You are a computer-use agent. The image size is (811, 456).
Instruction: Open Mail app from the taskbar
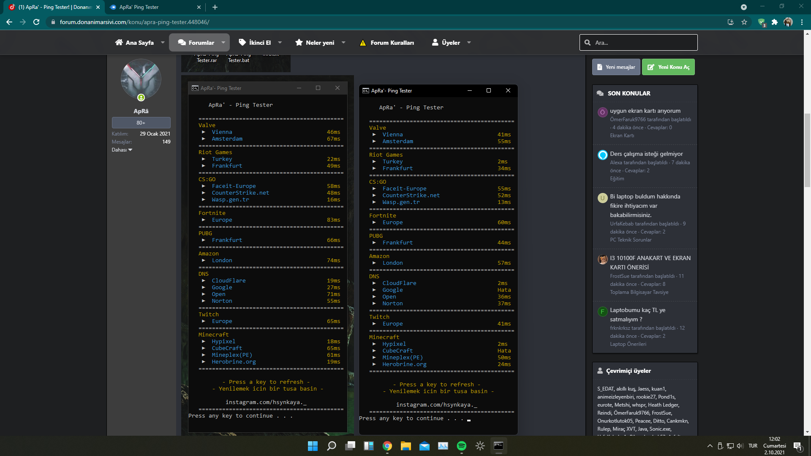click(x=425, y=446)
